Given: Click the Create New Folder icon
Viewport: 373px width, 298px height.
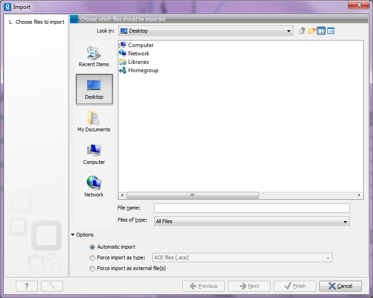Looking at the screenshot, I should (312, 31).
